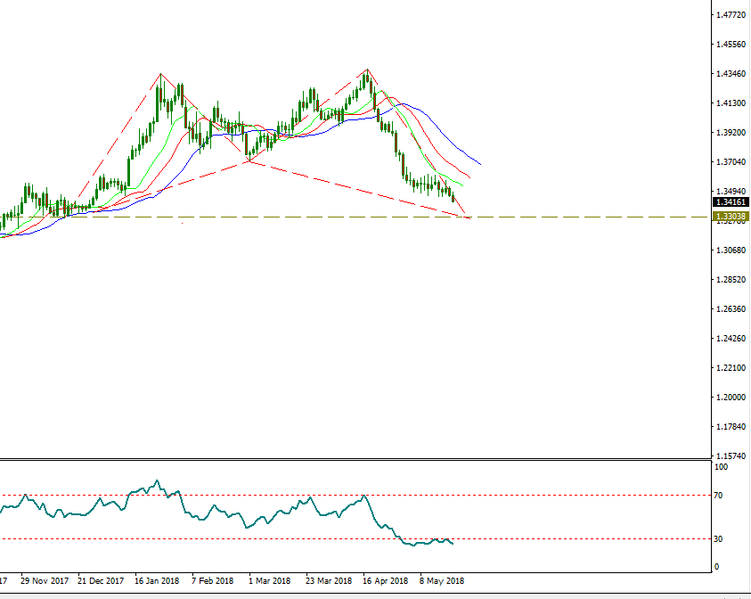The width and height of the screenshot is (751, 599).
Task: Click the current price label 1.34161
Action: coord(730,202)
